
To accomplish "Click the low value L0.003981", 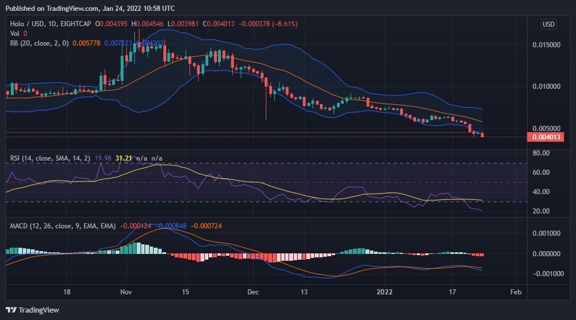I will (183, 24).
